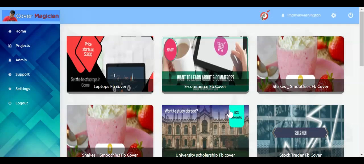The width and height of the screenshot is (364, 164).
Task: Open the Settings sidebar item
Action: click(23, 89)
